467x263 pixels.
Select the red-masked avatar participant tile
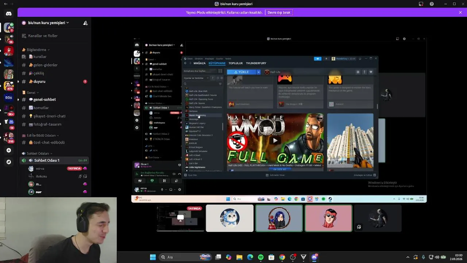tap(328, 218)
